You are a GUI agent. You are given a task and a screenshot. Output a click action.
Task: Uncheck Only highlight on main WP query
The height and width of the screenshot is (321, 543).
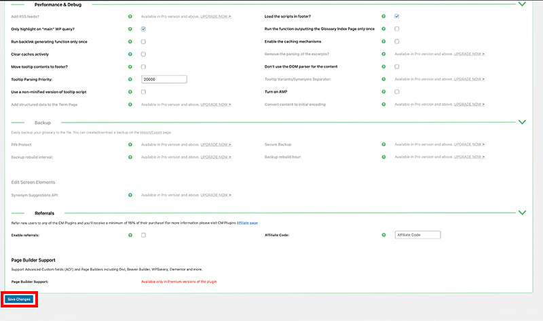[144, 29]
